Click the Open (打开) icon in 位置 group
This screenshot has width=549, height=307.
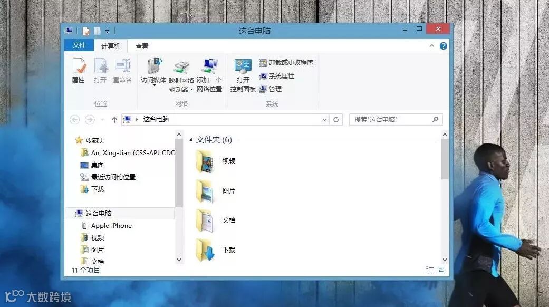point(101,71)
